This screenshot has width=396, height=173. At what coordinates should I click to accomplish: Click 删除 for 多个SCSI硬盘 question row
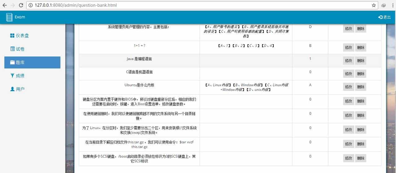coord(360,158)
